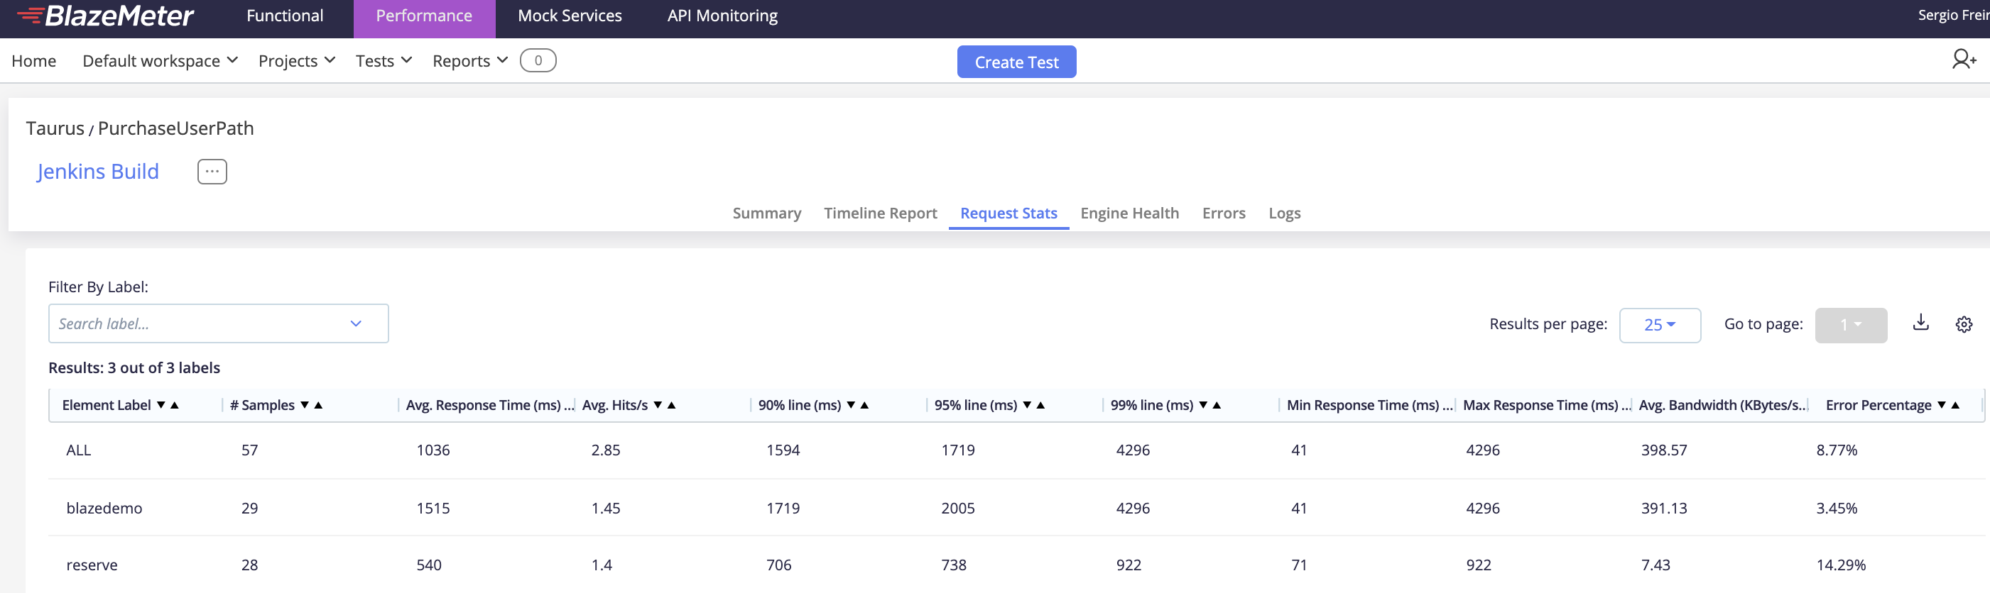Select the reserve row label
The image size is (1990, 593).
tap(92, 565)
